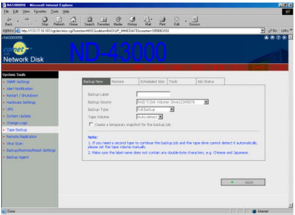Click the Apply button

(x=243, y=182)
